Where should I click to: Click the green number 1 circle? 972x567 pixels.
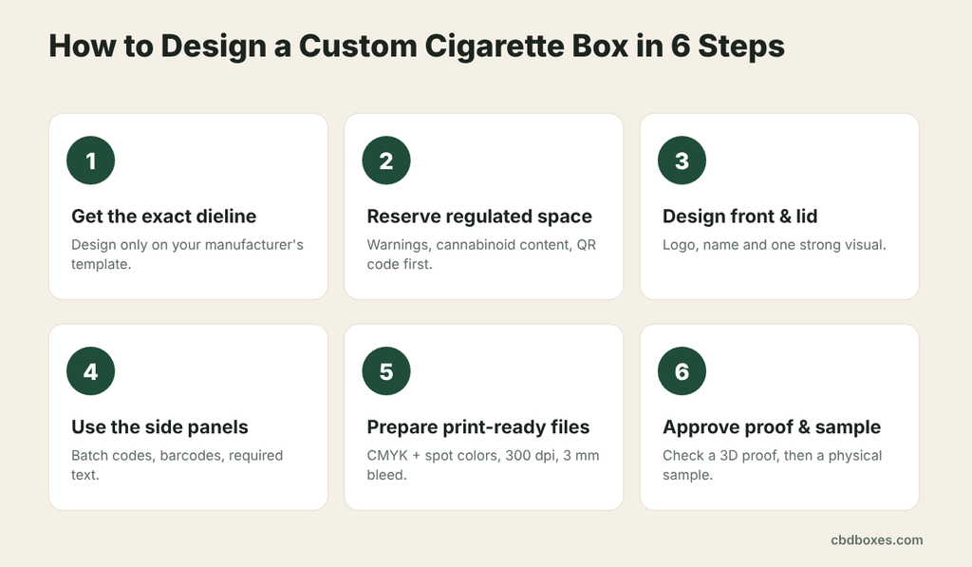click(90, 161)
